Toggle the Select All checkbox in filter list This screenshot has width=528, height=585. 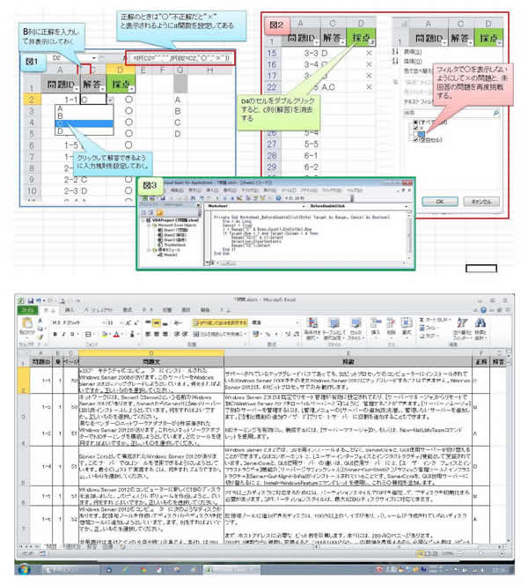click(415, 122)
